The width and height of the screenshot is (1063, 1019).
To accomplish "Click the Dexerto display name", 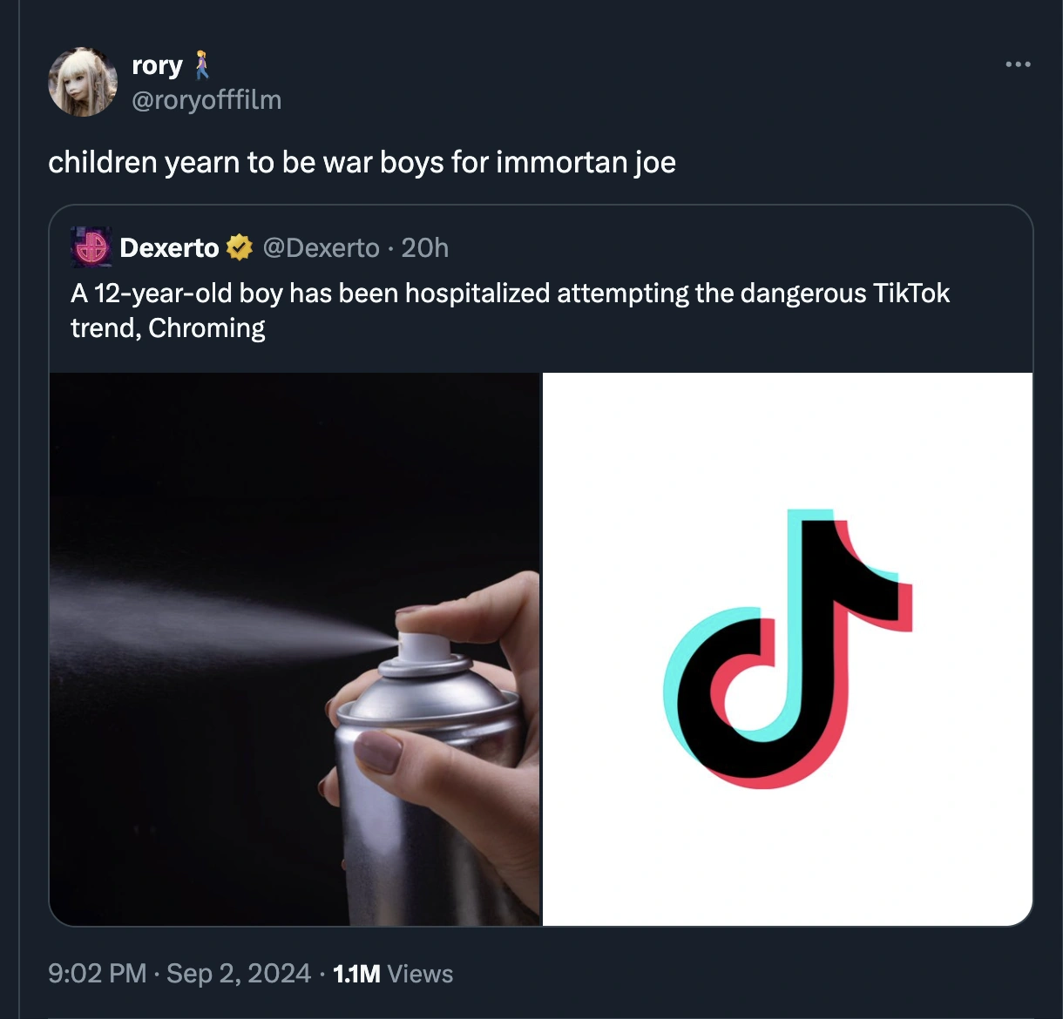I will [x=169, y=248].
